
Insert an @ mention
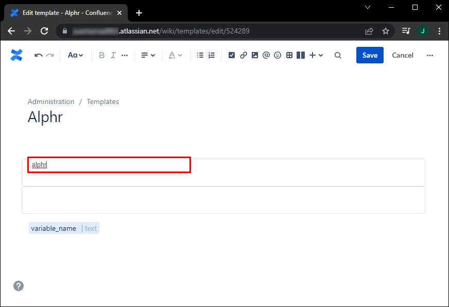click(266, 55)
